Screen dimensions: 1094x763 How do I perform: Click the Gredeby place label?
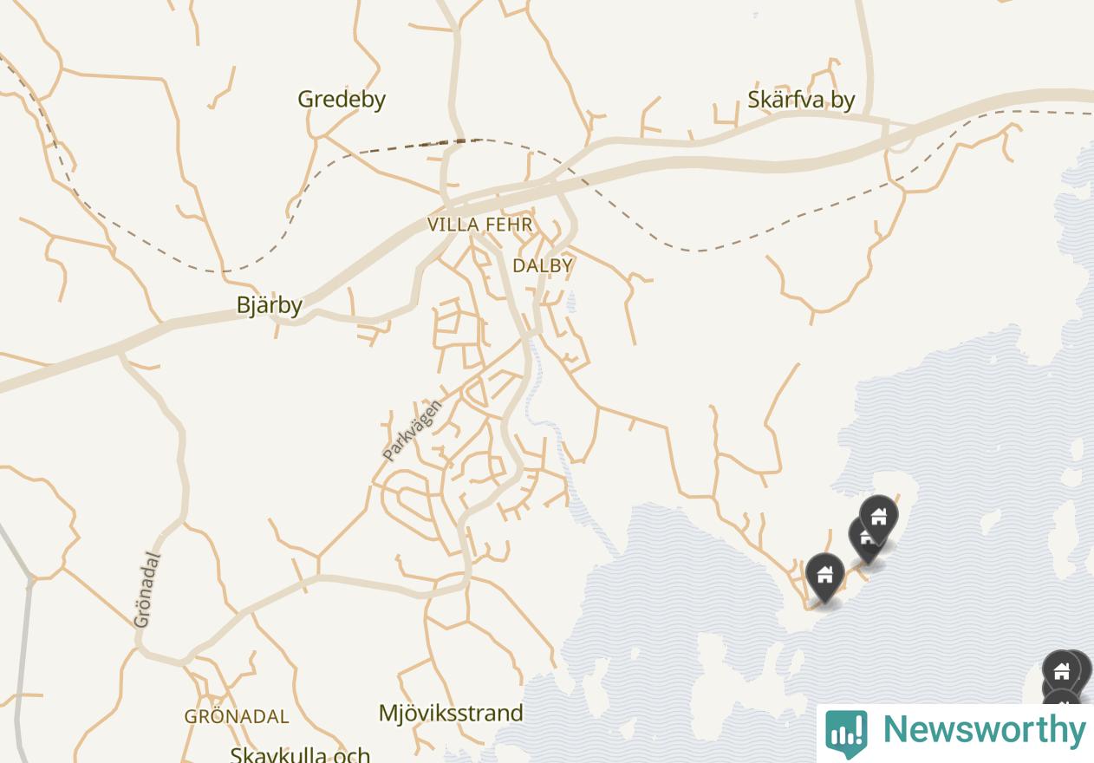342,99
